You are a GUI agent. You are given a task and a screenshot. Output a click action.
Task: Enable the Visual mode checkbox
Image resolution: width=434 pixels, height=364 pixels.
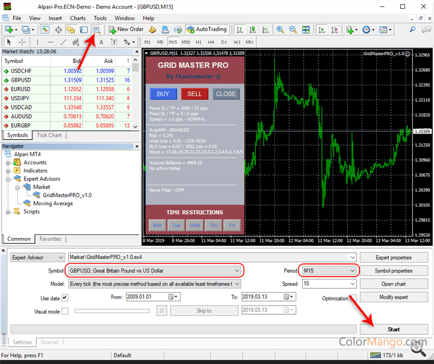(65, 311)
